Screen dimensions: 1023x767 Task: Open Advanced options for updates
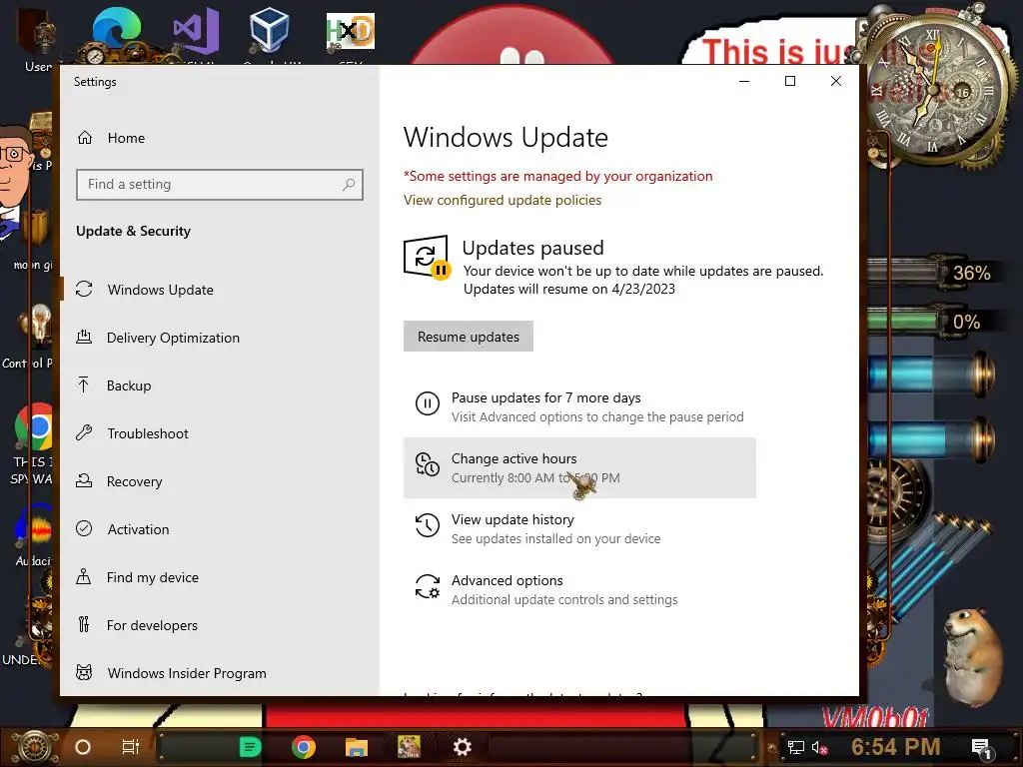[579, 589]
